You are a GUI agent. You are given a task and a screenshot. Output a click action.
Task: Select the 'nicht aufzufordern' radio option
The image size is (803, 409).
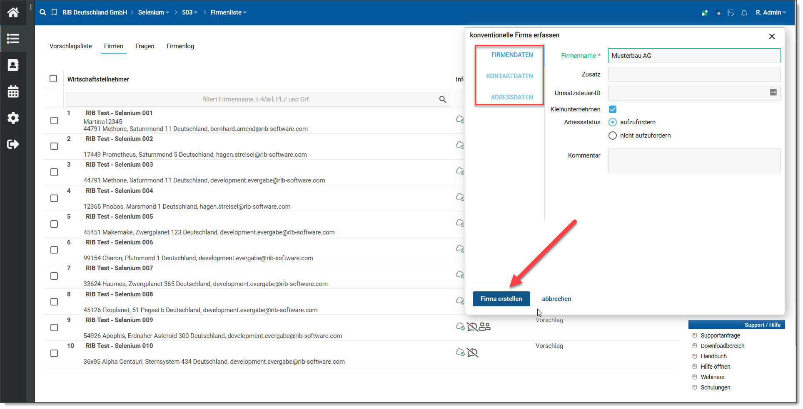[x=613, y=136]
